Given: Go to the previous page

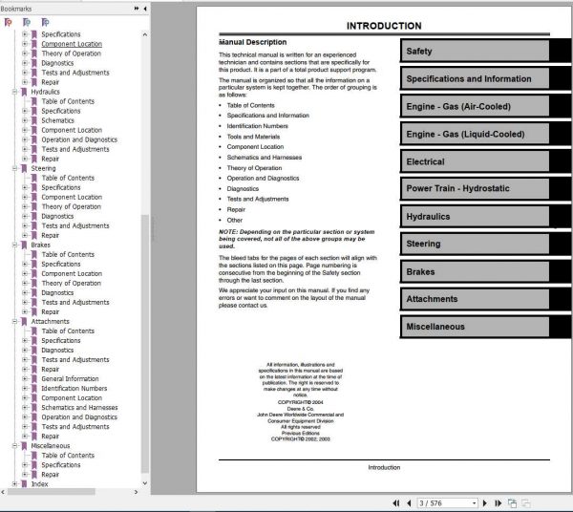Looking at the screenshot, I should point(409,503).
